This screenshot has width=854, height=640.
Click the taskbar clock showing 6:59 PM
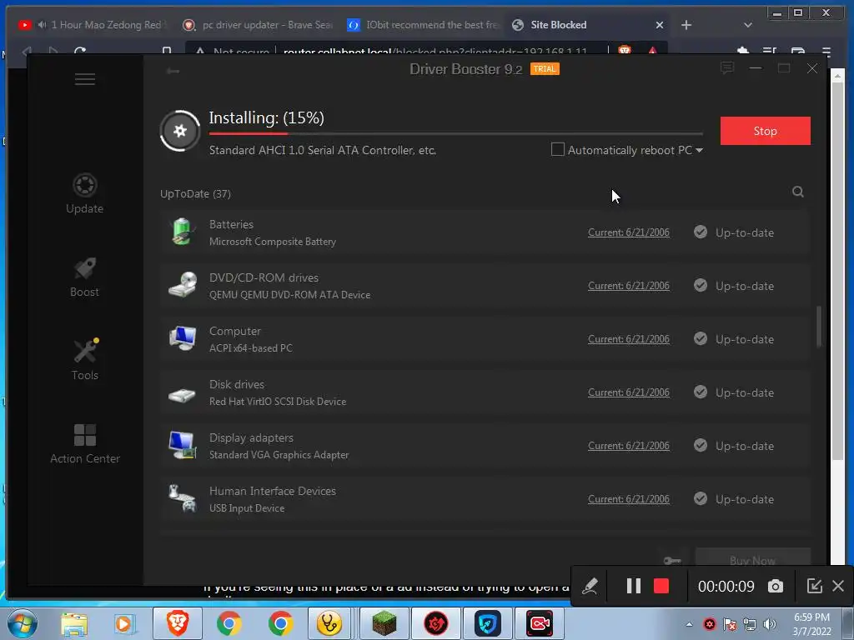click(x=811, y=624)
